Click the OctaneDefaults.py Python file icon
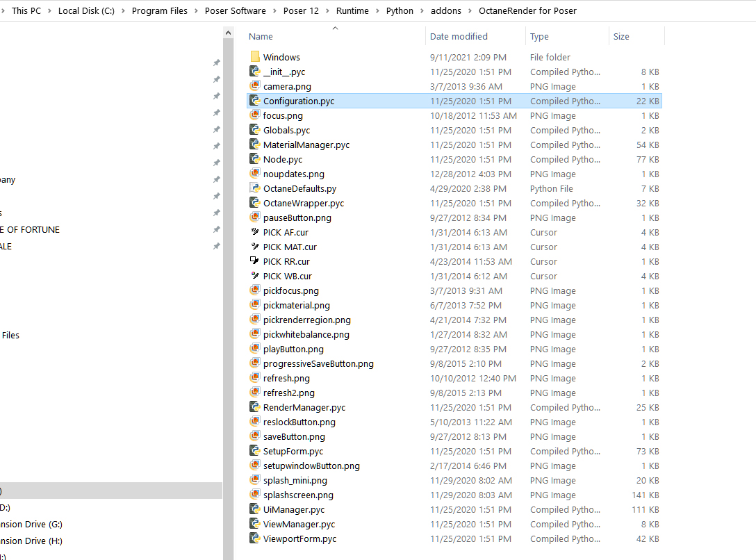Image resolution: width=756 pixels, height=560 pixels. coord(255,188)
